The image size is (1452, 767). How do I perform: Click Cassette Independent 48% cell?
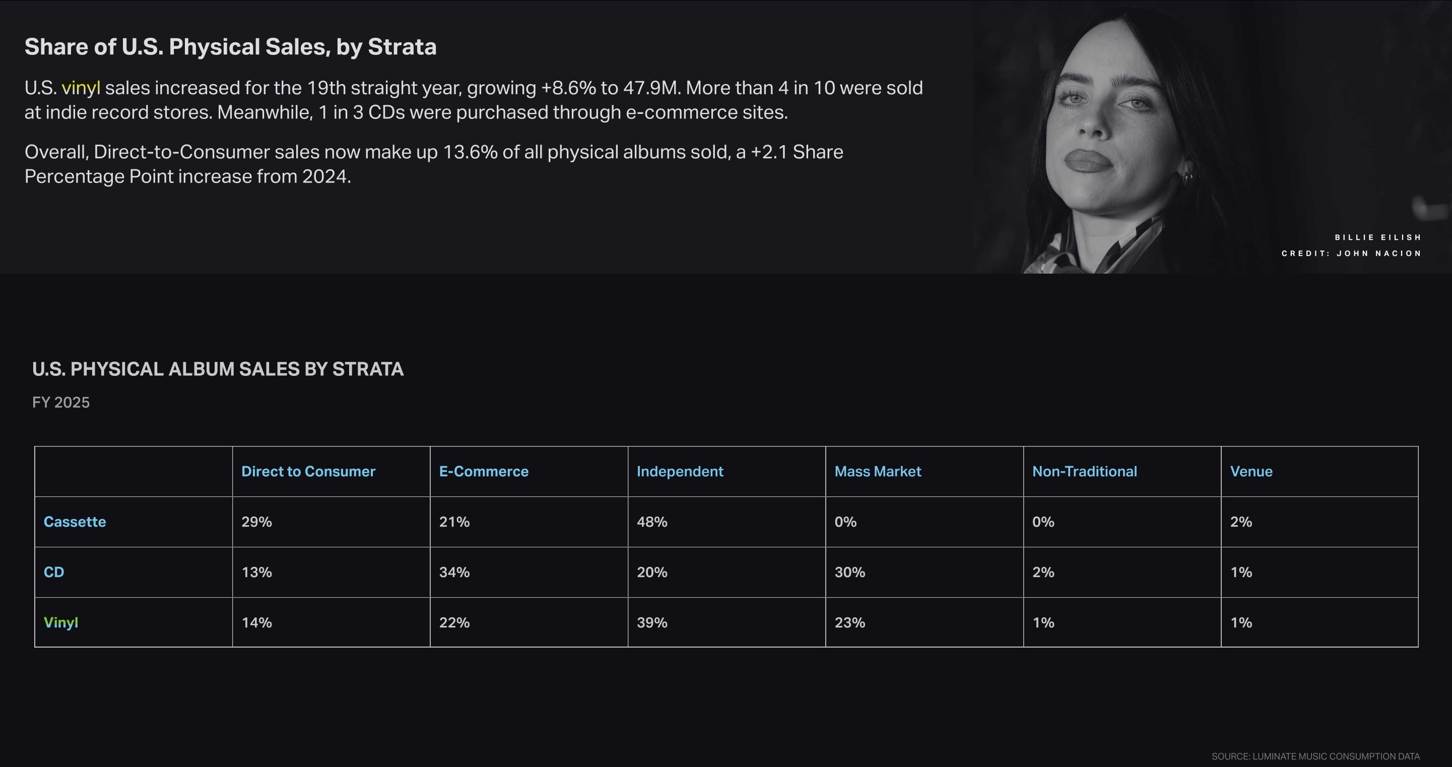point(651,522)
